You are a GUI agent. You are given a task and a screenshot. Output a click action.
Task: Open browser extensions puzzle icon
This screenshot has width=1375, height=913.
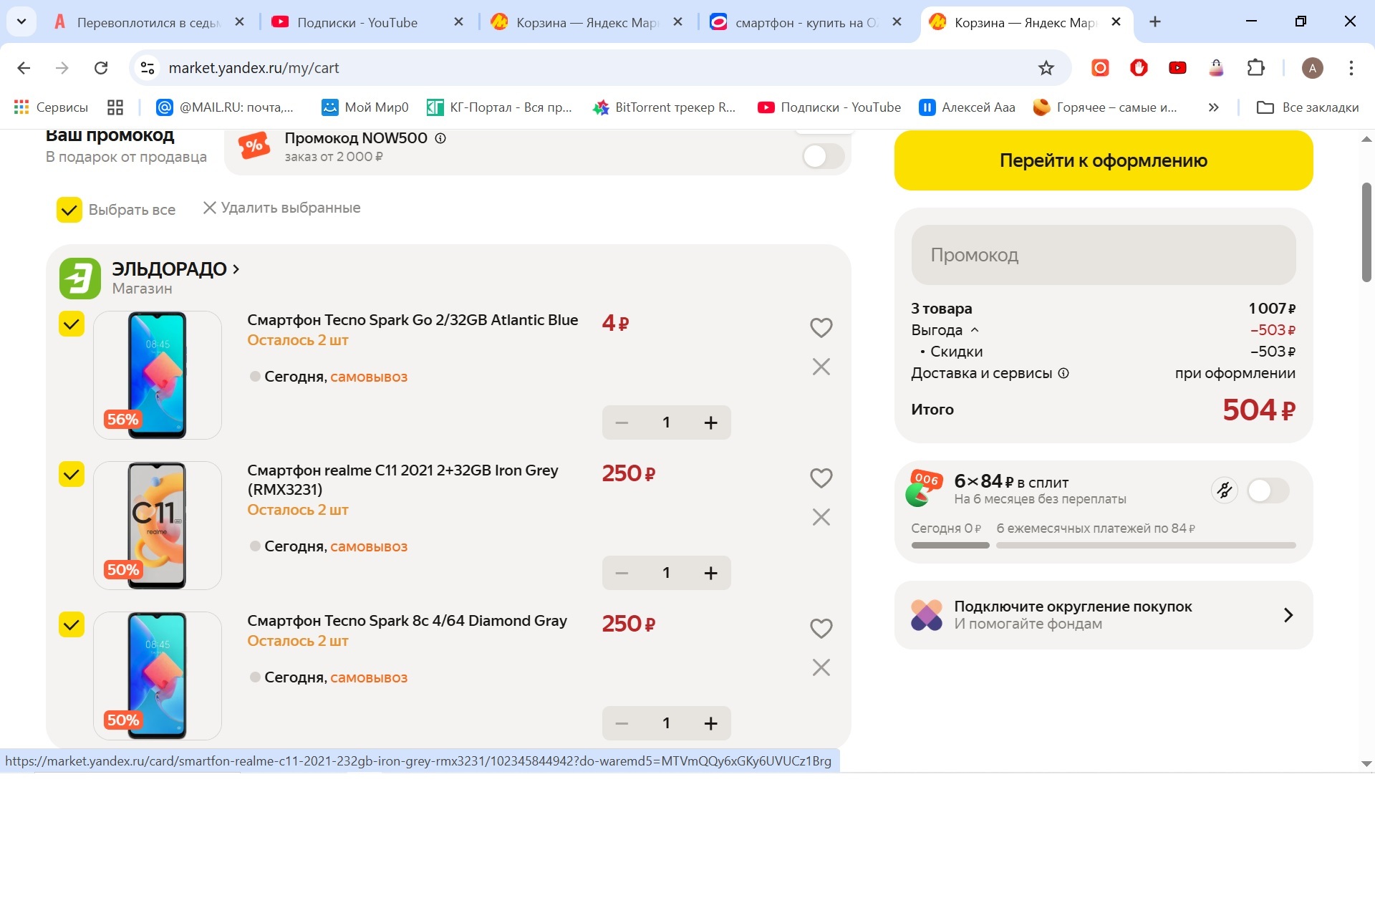point(1255,68)
